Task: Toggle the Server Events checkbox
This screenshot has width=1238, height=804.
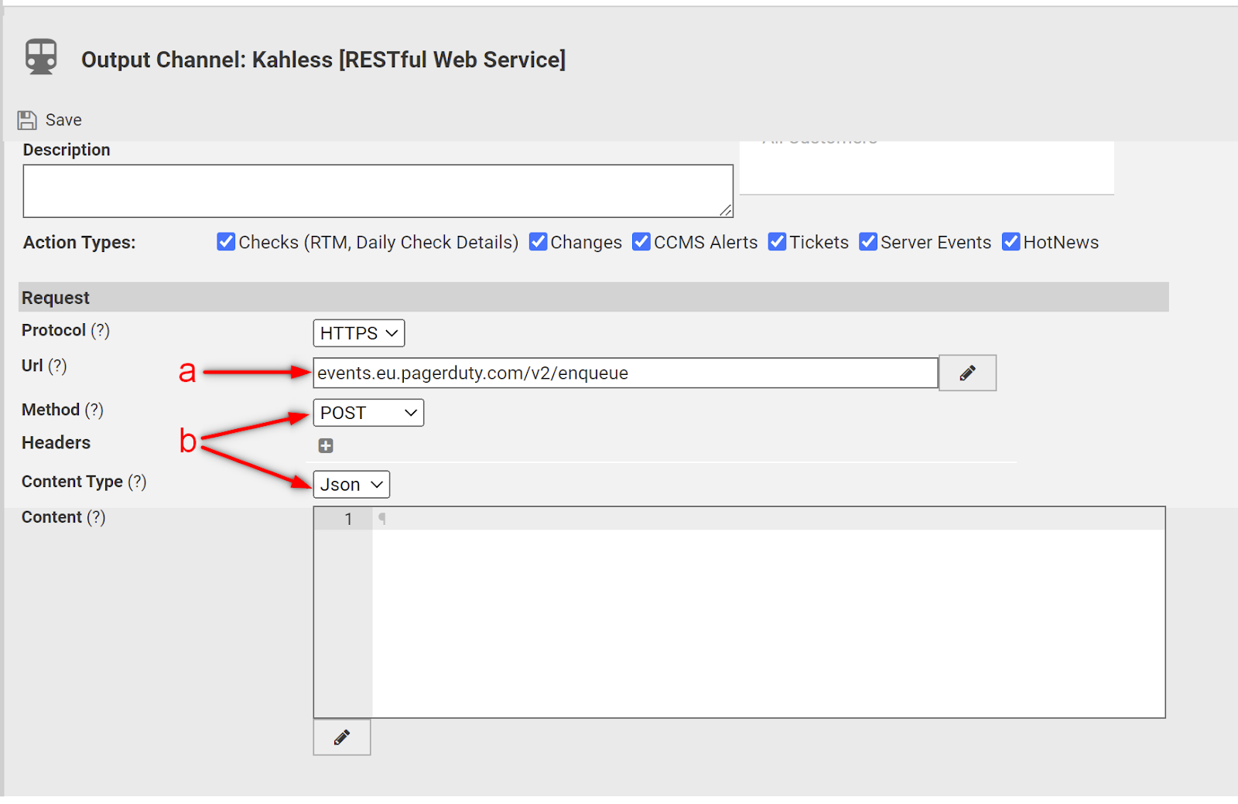Action: (x=868, y=242)
